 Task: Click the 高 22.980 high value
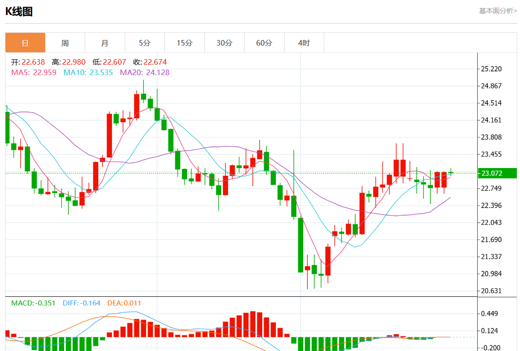coord(69,62)
